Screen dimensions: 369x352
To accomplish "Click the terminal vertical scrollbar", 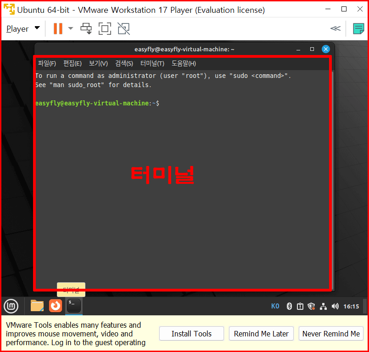I will click(x=332, y=181).
